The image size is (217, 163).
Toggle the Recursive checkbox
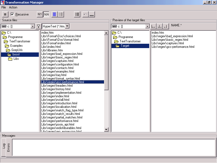tap(12, 14)
